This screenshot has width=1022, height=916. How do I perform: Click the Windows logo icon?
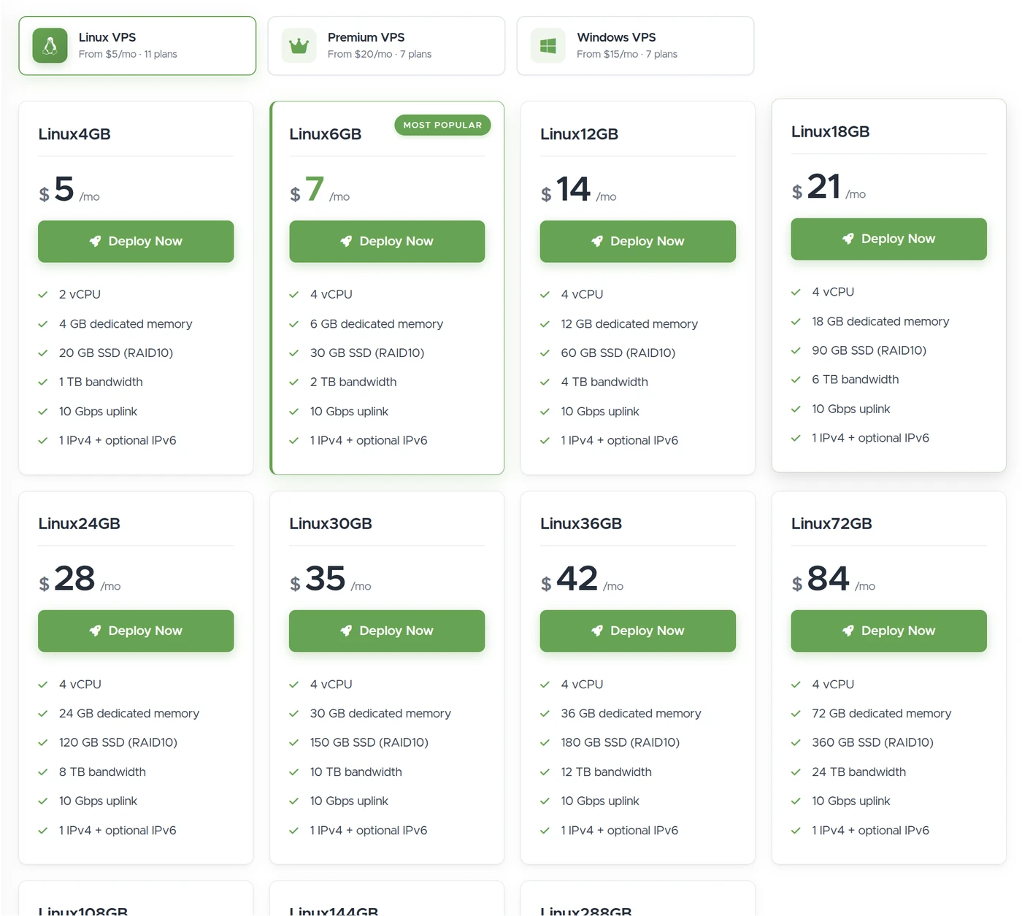(x=548, y=46)
